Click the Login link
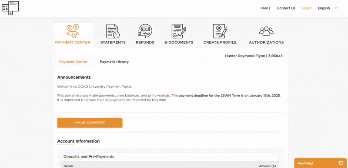 tap(307, 8)
